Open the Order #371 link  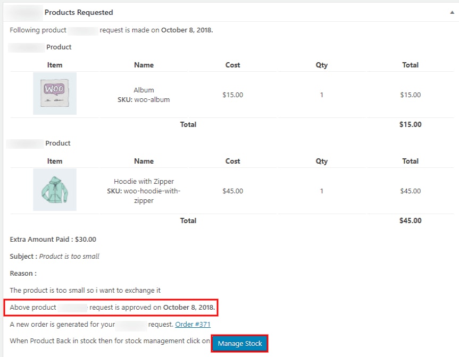[x=193, y=324]
